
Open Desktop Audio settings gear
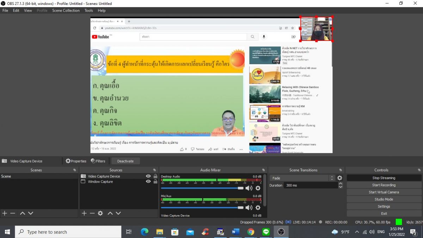click(258, 188)
